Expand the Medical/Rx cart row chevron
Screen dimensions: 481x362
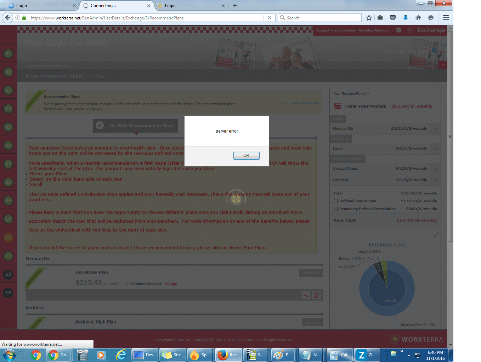click(435, 129)
